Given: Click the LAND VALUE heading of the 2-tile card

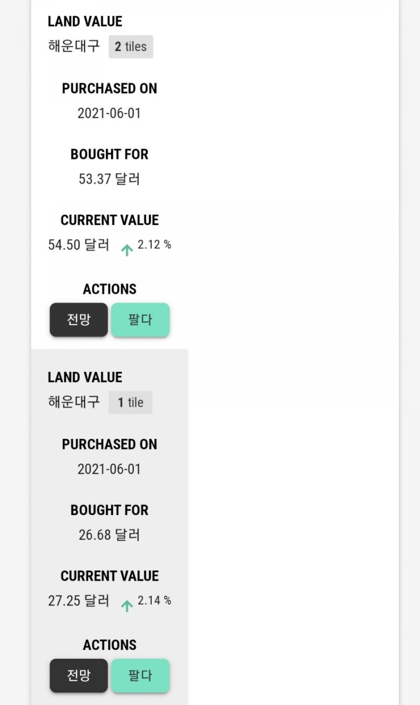Looking at the screenshot, I should [x=85, y=22].
